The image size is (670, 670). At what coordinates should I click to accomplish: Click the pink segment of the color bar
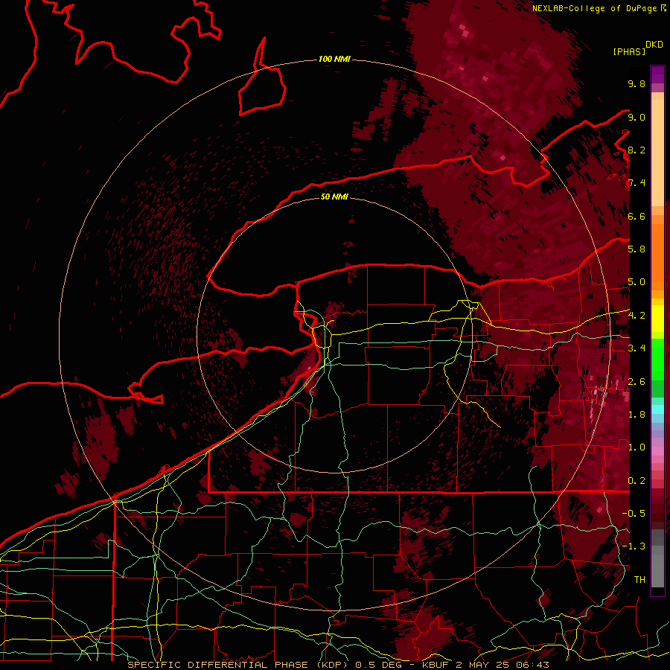click(657, 451)
